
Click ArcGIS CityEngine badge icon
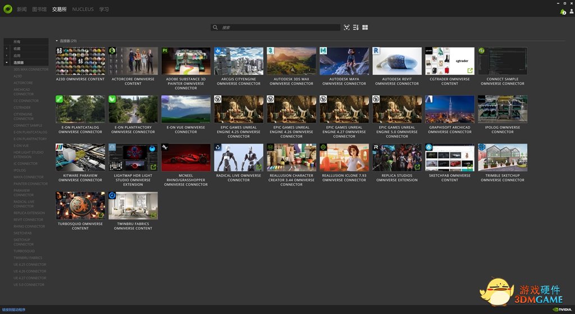[217, 50]
